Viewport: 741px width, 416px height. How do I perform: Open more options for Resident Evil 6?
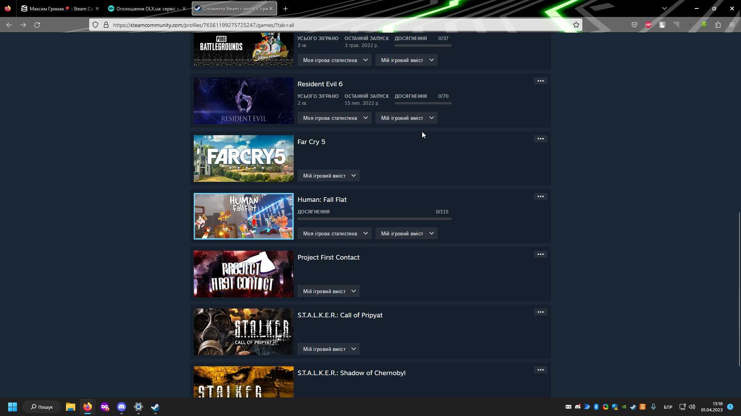click(x=540, y=81)
